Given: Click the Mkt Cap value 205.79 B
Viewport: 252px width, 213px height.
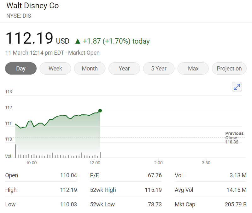Looking at the screenshot, I should click(235, 204).
